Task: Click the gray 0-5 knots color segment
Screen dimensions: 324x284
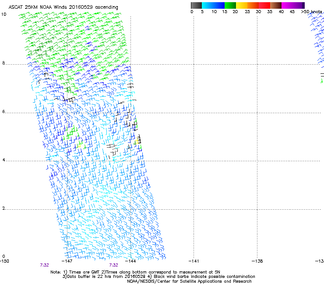Action: (x=196, y=5)
